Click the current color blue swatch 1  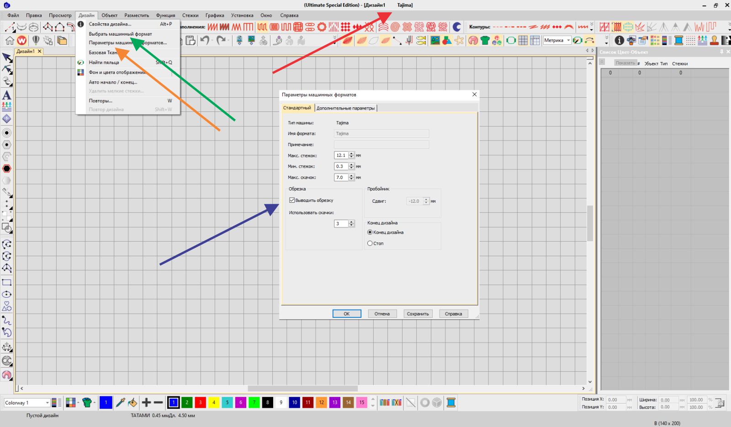coord(106,402)
